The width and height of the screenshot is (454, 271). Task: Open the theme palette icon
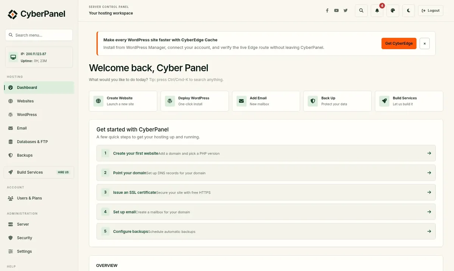coord(393,11)
